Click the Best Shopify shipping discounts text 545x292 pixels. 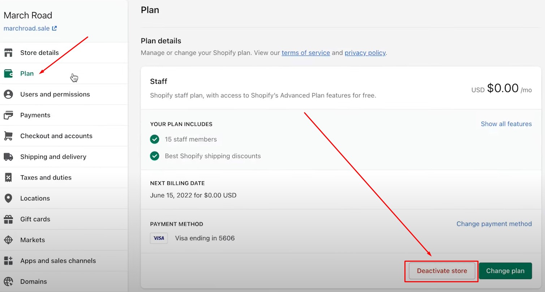(x=213, y=156)
